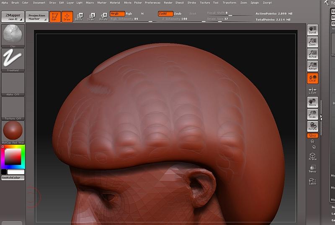Open the Alpha menu
This screenshot has width=335, height=225.
coord(5,3)
